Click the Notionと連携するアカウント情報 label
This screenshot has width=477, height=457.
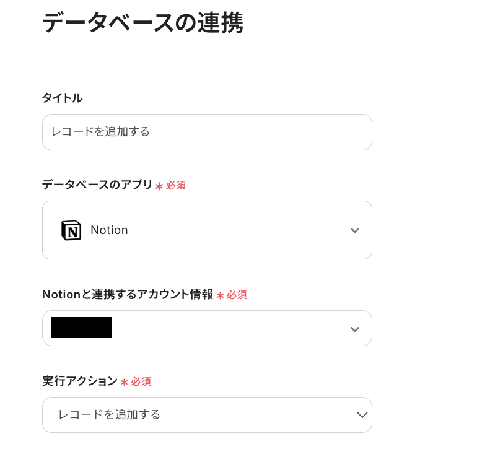click(127, 295)
